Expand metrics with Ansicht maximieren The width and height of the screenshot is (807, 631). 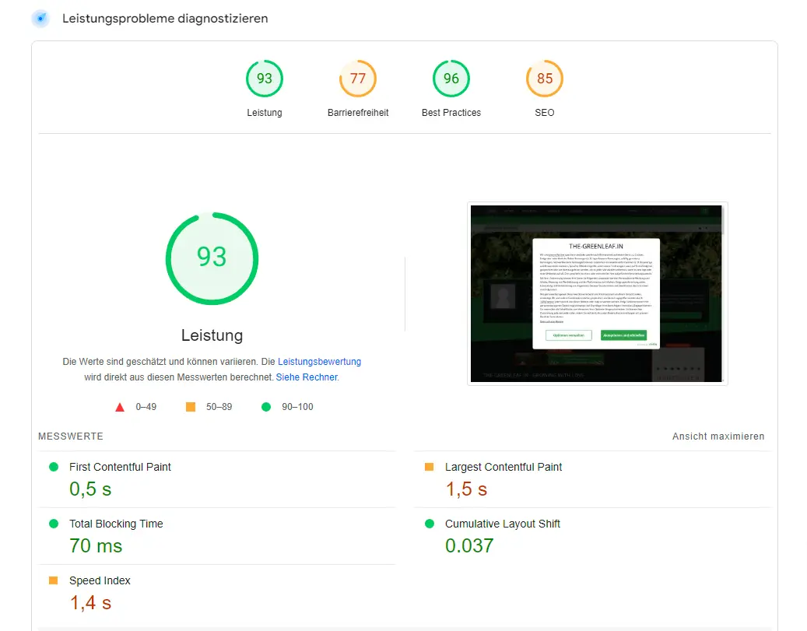click(x=718, y=436)
